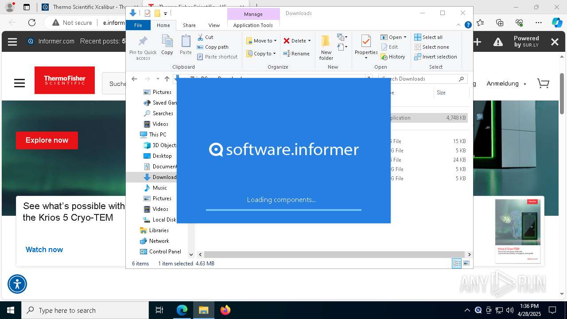Click Cut scissors in Clipboard group
This screenshot has height=319, width=567.
pyautogui.click(x=205, y=37)
